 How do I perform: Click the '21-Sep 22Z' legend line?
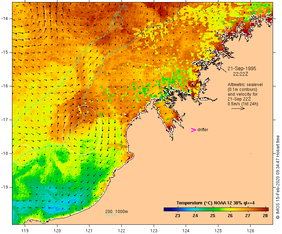(239, 99)
